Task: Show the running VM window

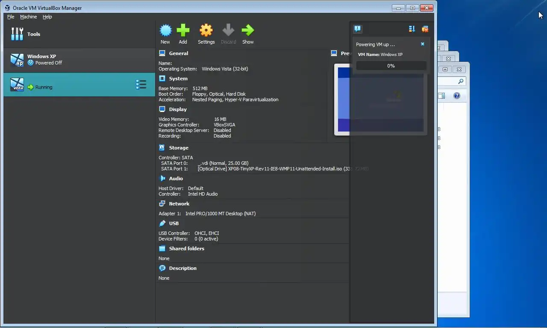Action: pyautogui.click(x=248, y=30)
